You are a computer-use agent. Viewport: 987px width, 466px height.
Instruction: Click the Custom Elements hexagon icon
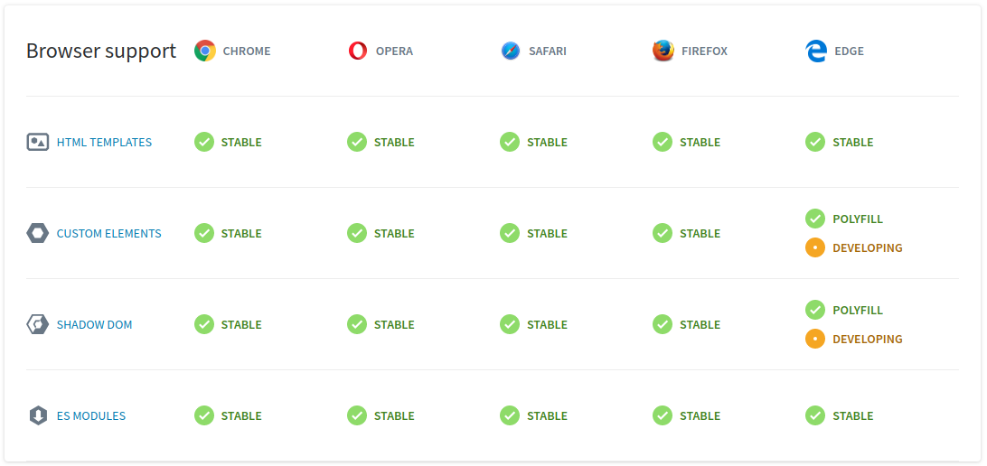point(38,233)
